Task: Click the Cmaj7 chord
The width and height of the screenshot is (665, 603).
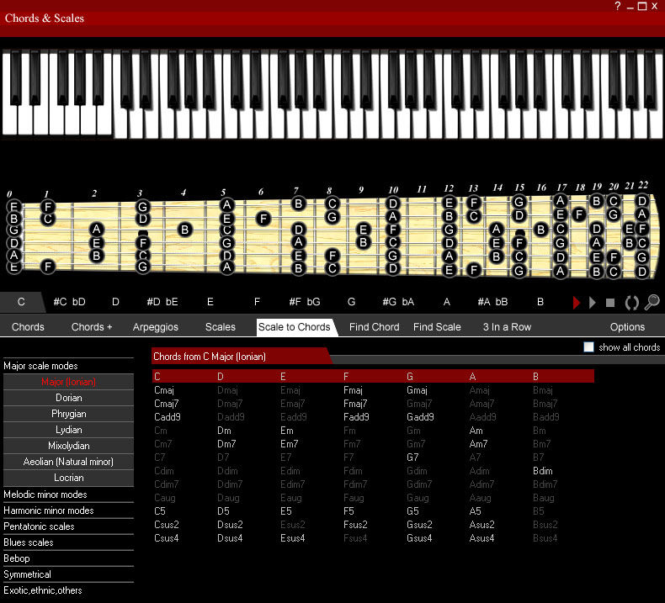Action: click(x=167, y=404)
